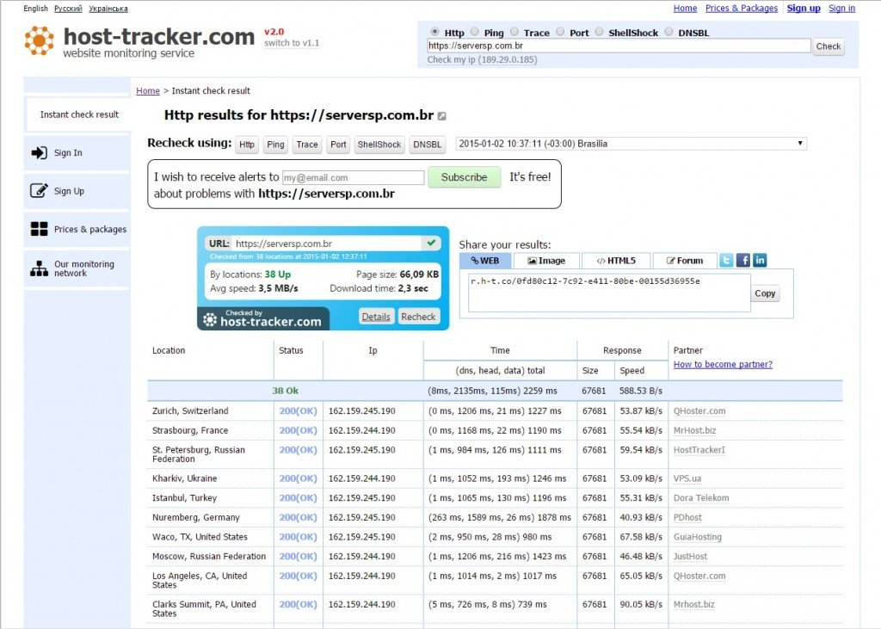Open How to become partner link
This screenshot has height=629, width=881.
[x=723, y=364]
